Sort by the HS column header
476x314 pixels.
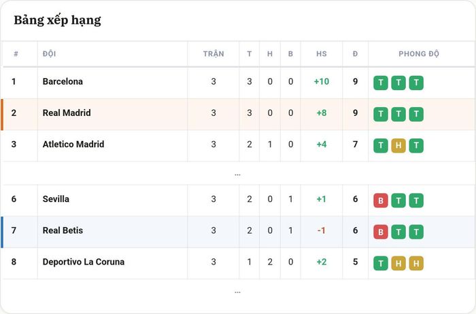coord(322,54)
